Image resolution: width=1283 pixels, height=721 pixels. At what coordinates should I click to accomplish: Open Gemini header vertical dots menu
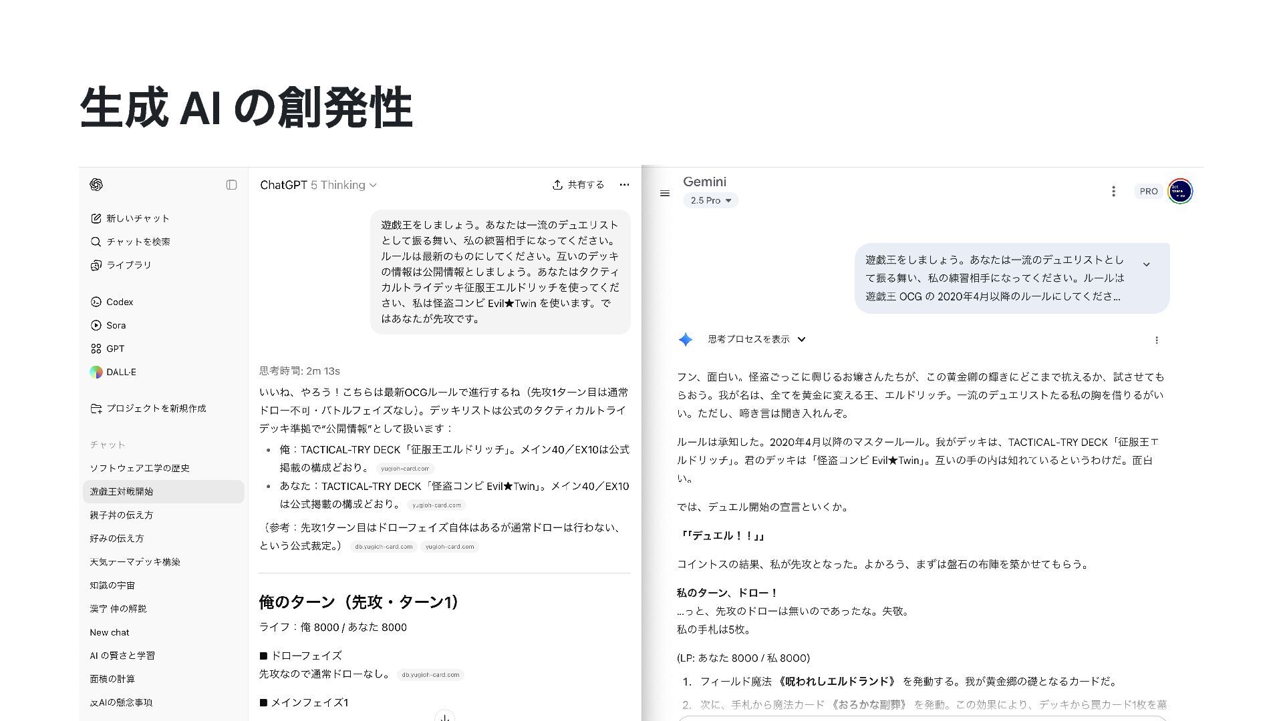1113,192
